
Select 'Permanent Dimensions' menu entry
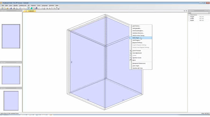(x=139, y=63)
